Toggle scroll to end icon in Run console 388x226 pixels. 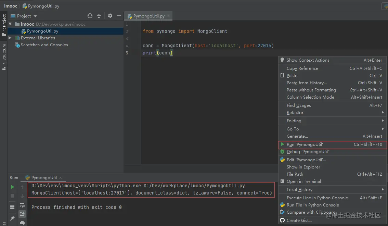22,214
